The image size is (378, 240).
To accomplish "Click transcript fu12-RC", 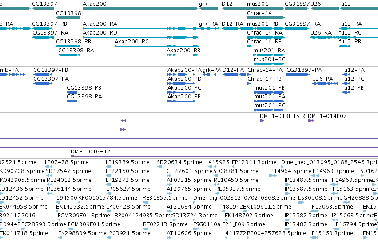I will (358, 37).
